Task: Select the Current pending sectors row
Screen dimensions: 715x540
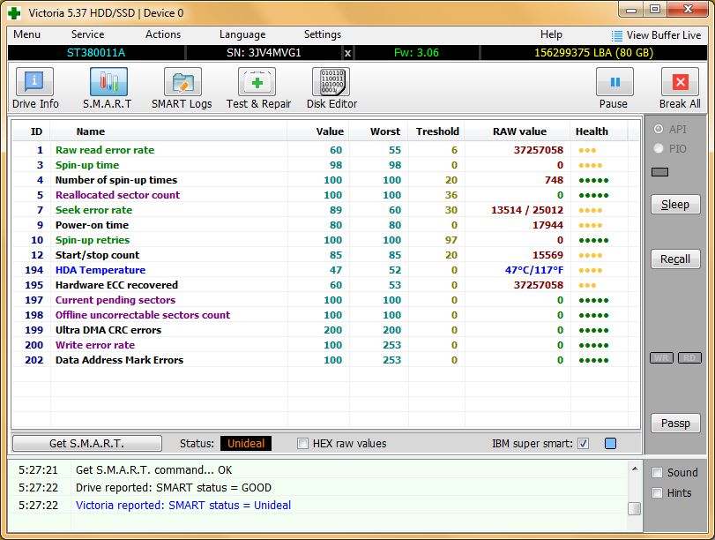Action: [x=325, y=300]
